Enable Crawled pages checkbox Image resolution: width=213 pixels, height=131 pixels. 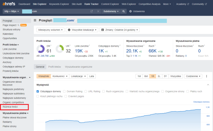pos(66,96)
